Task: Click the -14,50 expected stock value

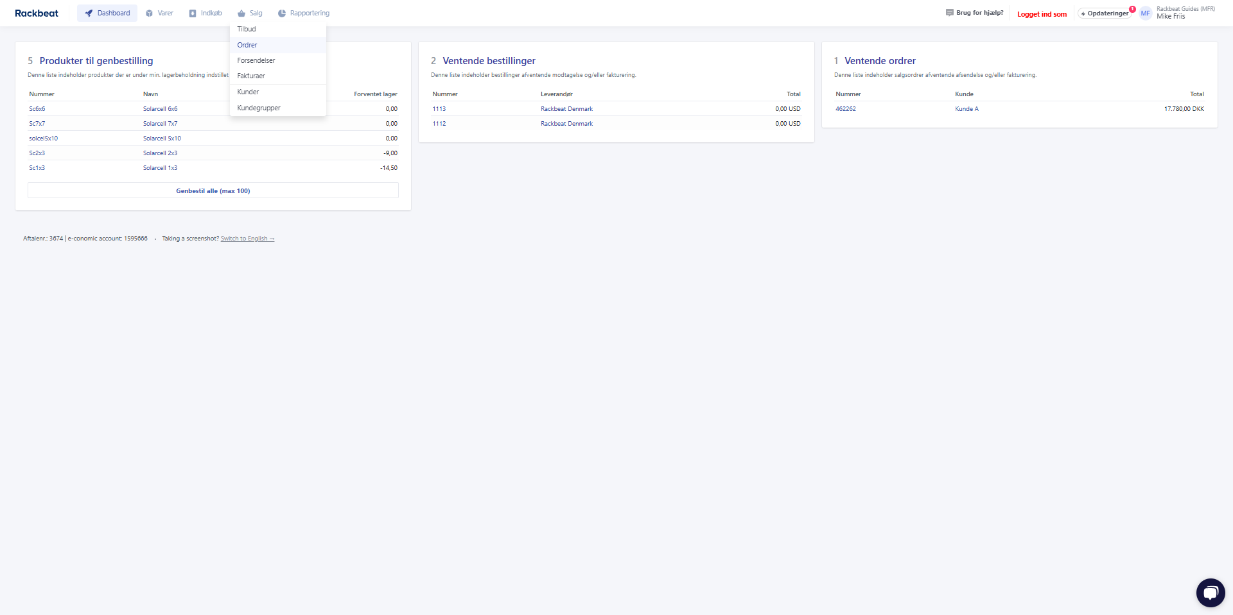Action: click(x=389, y=168)
